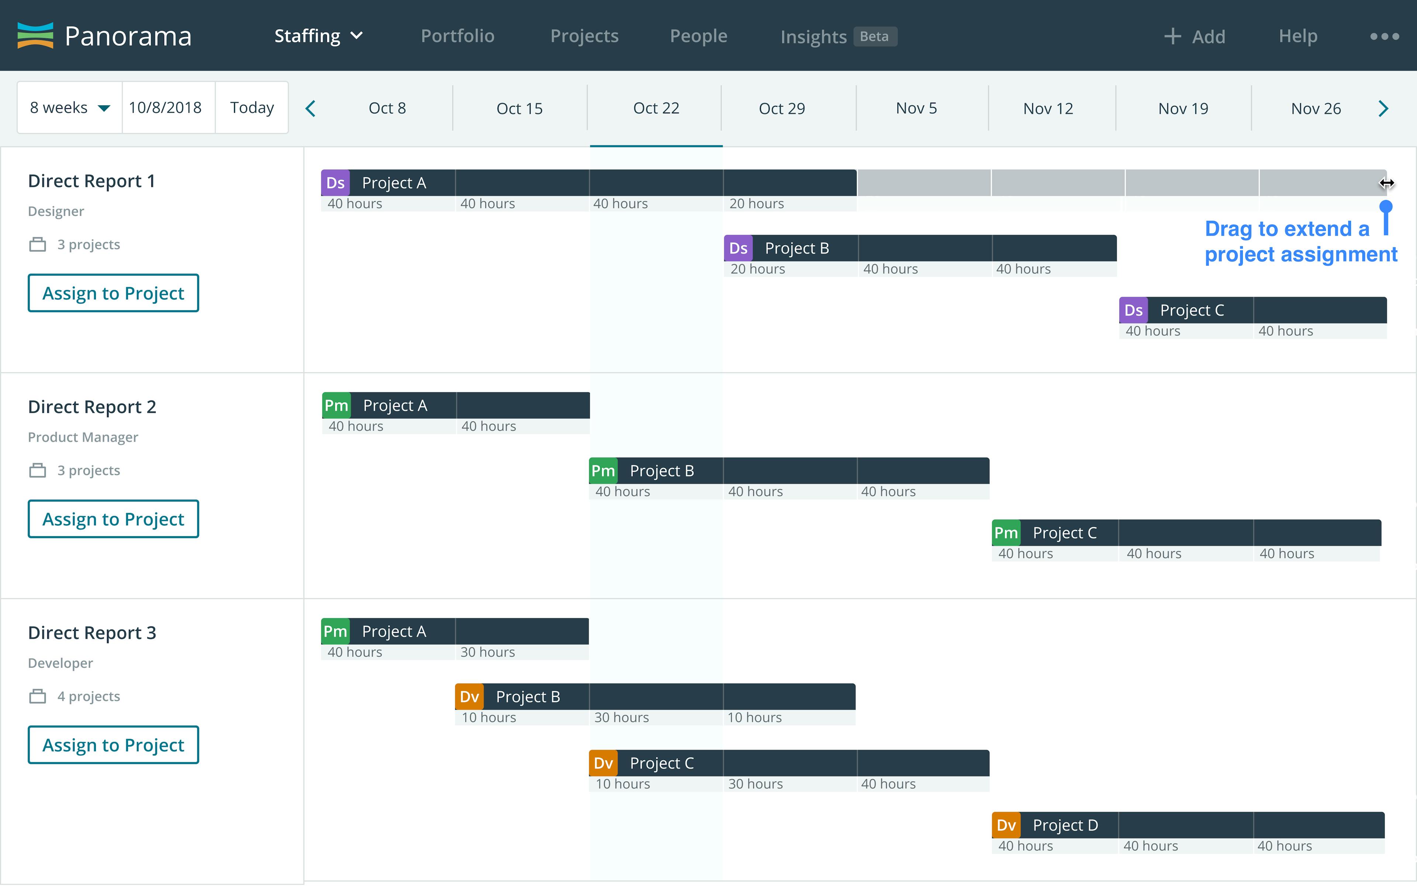Open the Help menu
Viewport: 1417px width, 886px height.
(x=1297, y=36)
